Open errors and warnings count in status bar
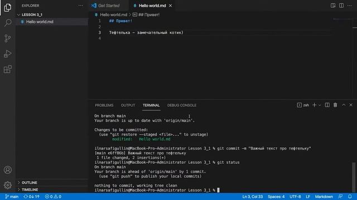 53,197
